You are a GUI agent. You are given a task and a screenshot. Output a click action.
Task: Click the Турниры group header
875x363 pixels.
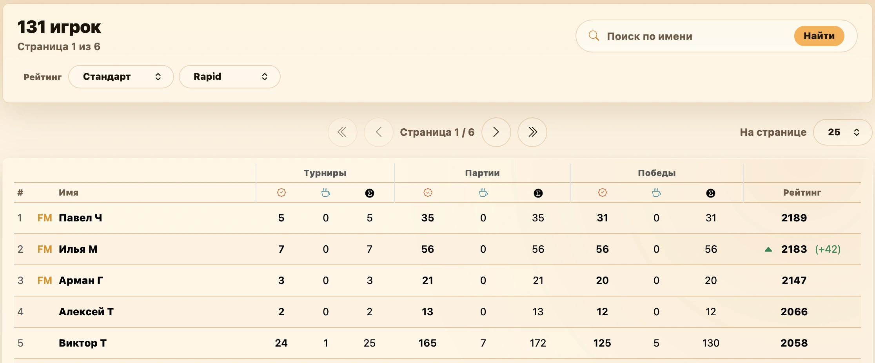click(x=325, y=173)
